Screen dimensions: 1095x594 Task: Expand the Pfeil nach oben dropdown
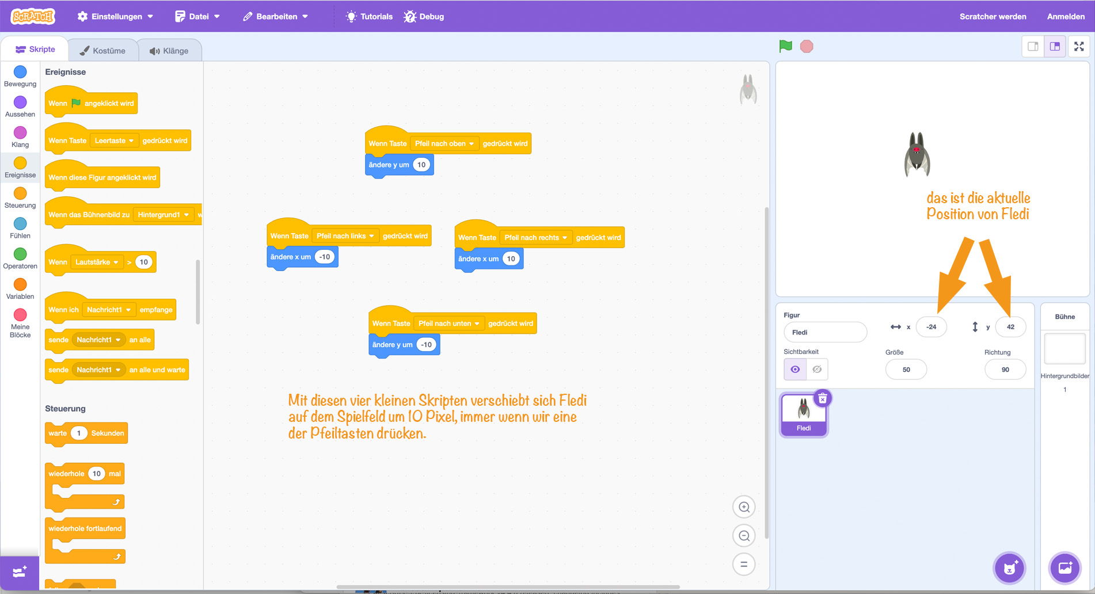[444, 144]
